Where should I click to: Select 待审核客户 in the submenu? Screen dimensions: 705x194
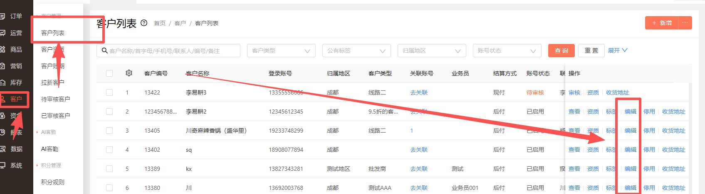[x=55, y=99]
